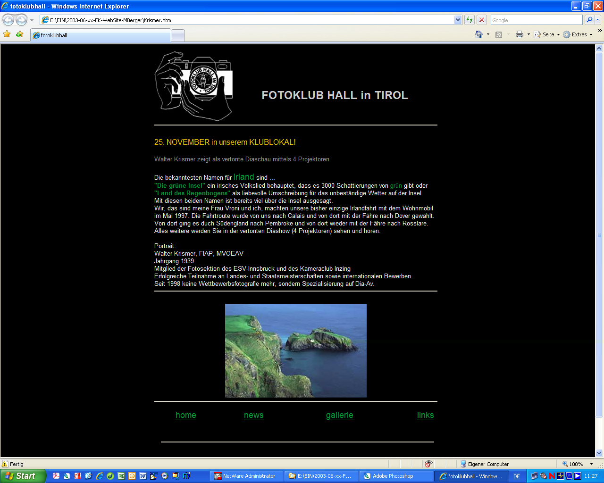Click the Fertig warning icon in status bar
Image resolution: width=604 pixels, height=483 pixels.
pos(5,464)
